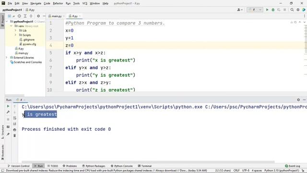Viewport: 307px width, 173px height.
Task: Open the File menu
Action: click(x=10, y=3)
